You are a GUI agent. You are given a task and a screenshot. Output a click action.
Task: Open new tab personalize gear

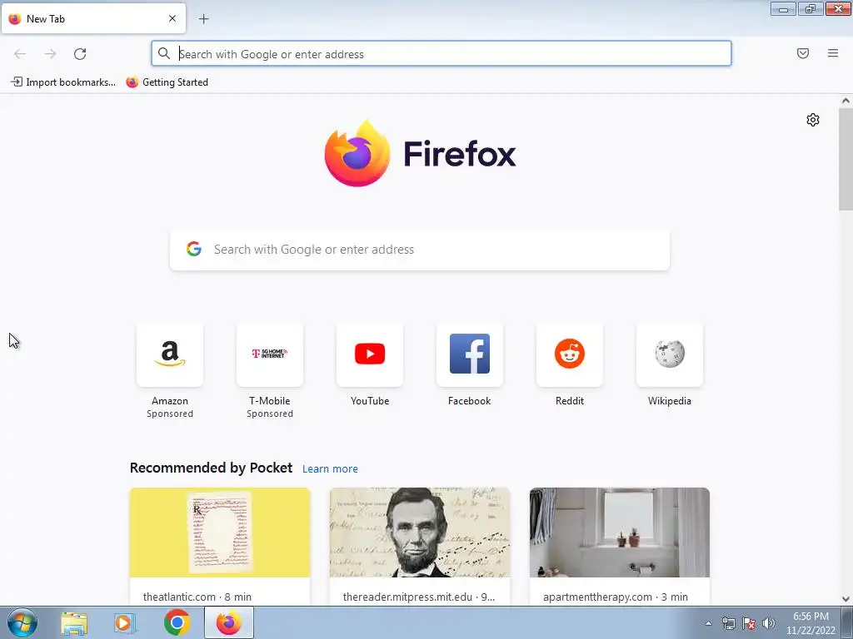pyautogui.click(x=813, y=120)
